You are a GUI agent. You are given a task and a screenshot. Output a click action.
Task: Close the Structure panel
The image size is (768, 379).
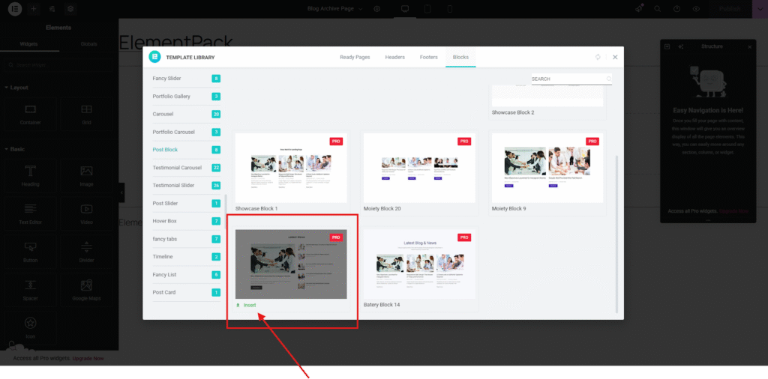point(749,47)
